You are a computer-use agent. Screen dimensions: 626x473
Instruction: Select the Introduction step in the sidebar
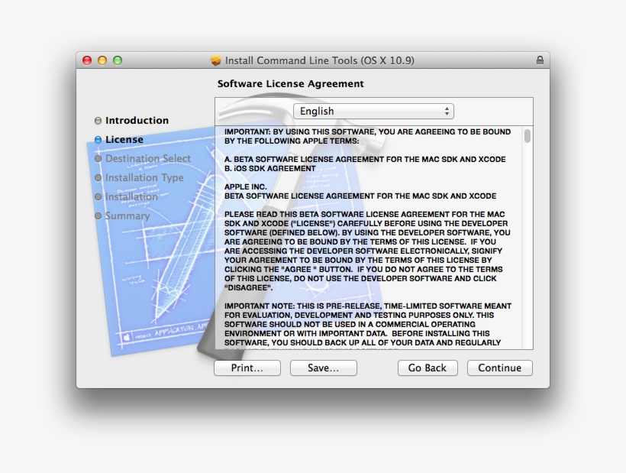137,120
